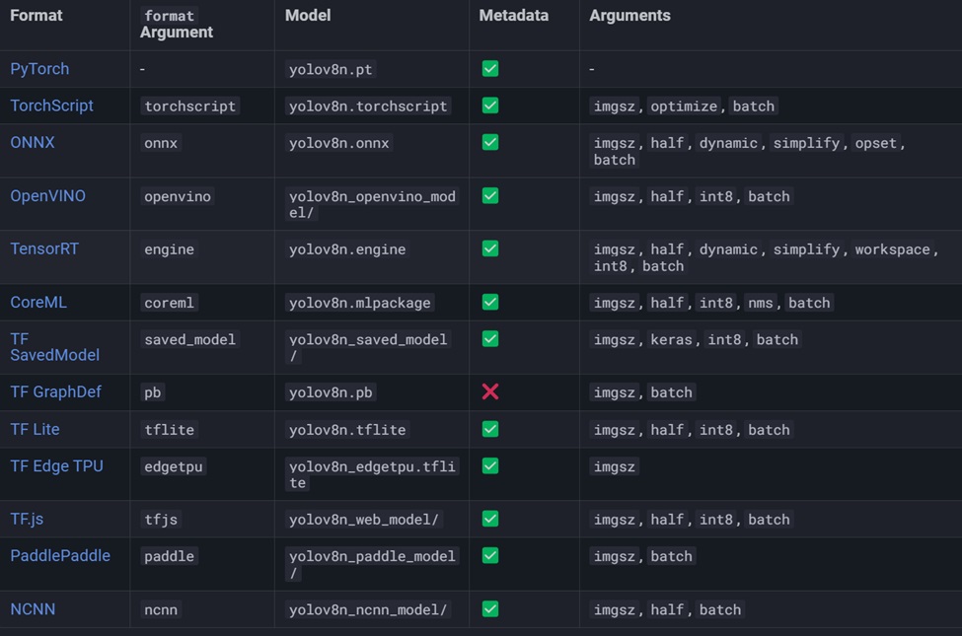Viewport: 962px width, 636px height.
Task: Click the "Model" column header
Action: (x=308, y=16)
